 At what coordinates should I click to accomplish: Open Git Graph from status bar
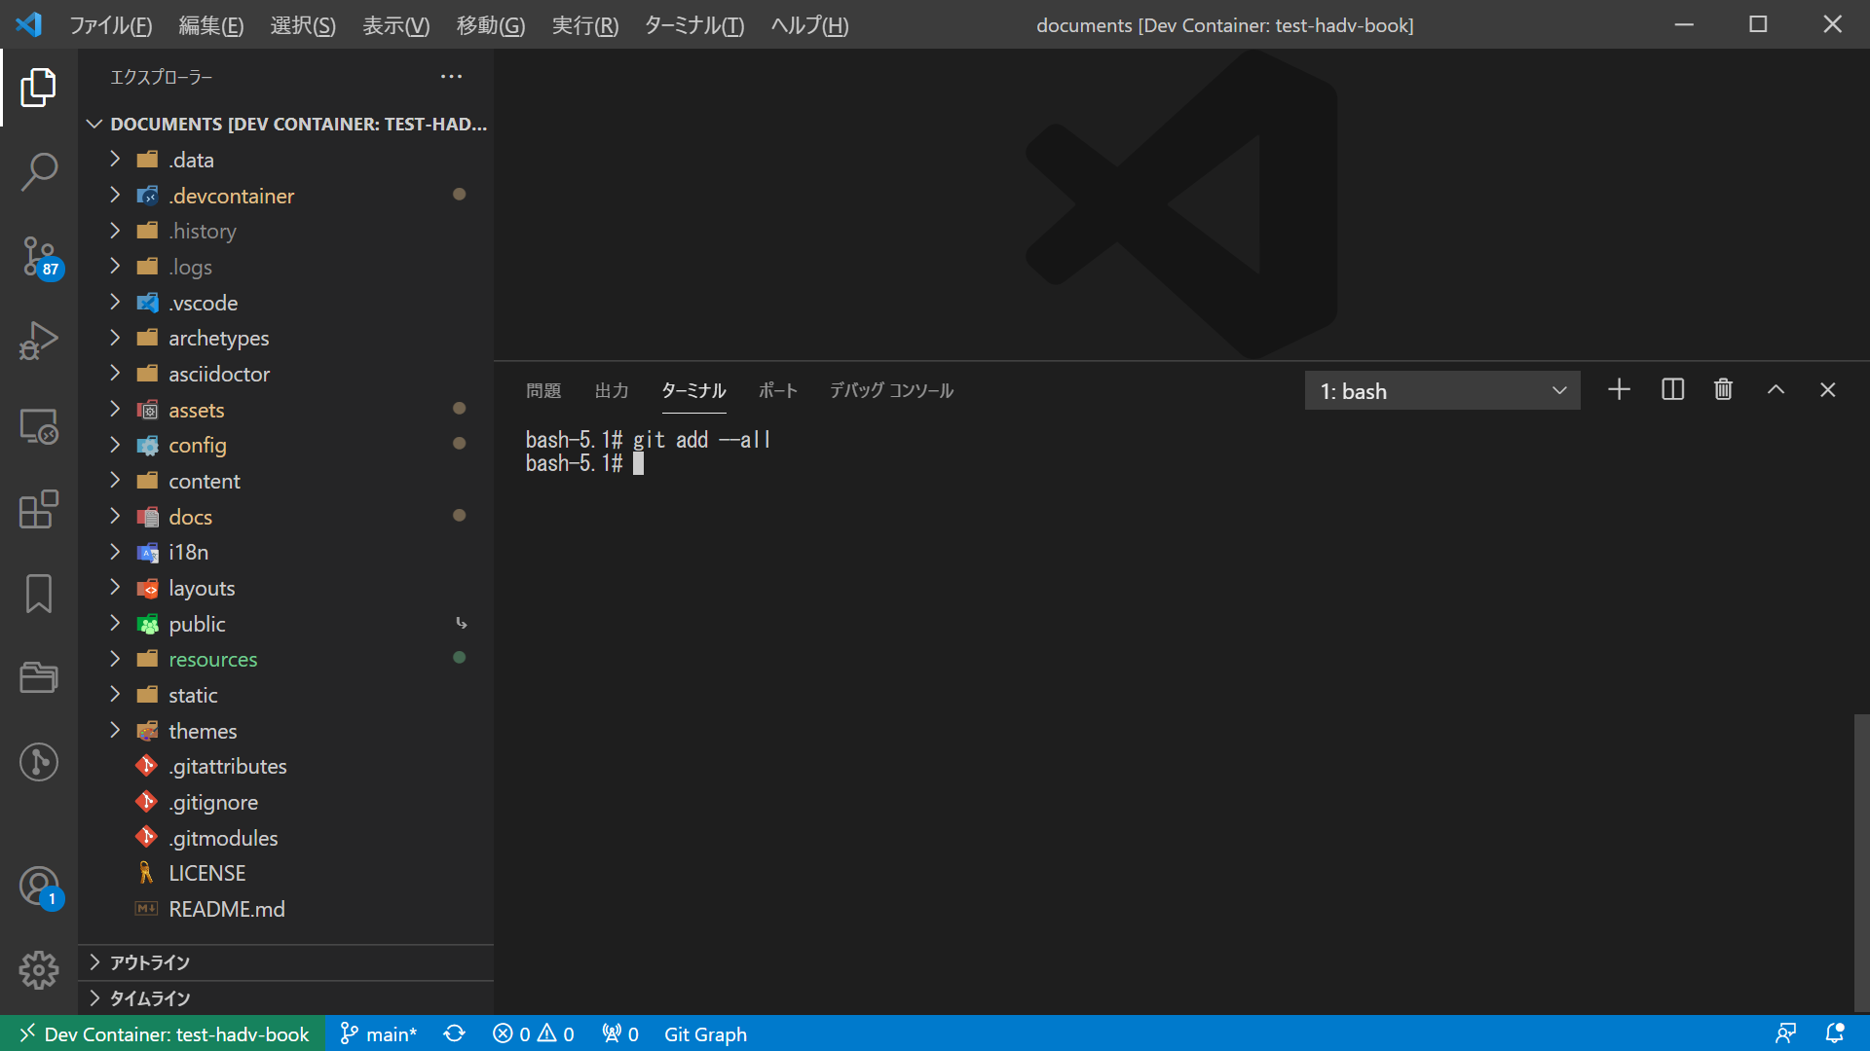click(705, 1033)
